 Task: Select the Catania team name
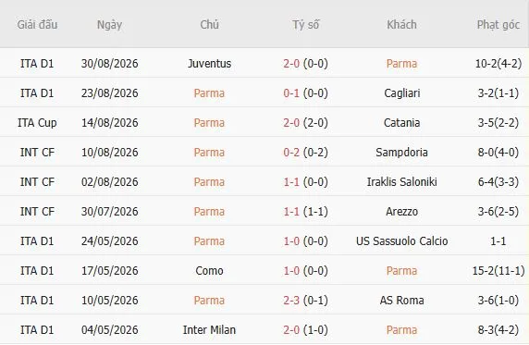tap(401, 122)
